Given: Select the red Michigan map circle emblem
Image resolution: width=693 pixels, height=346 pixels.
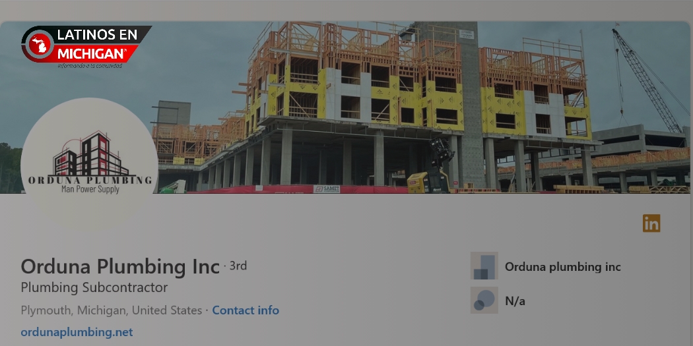Looking at the screenshot, I should (x=39, y=45).
